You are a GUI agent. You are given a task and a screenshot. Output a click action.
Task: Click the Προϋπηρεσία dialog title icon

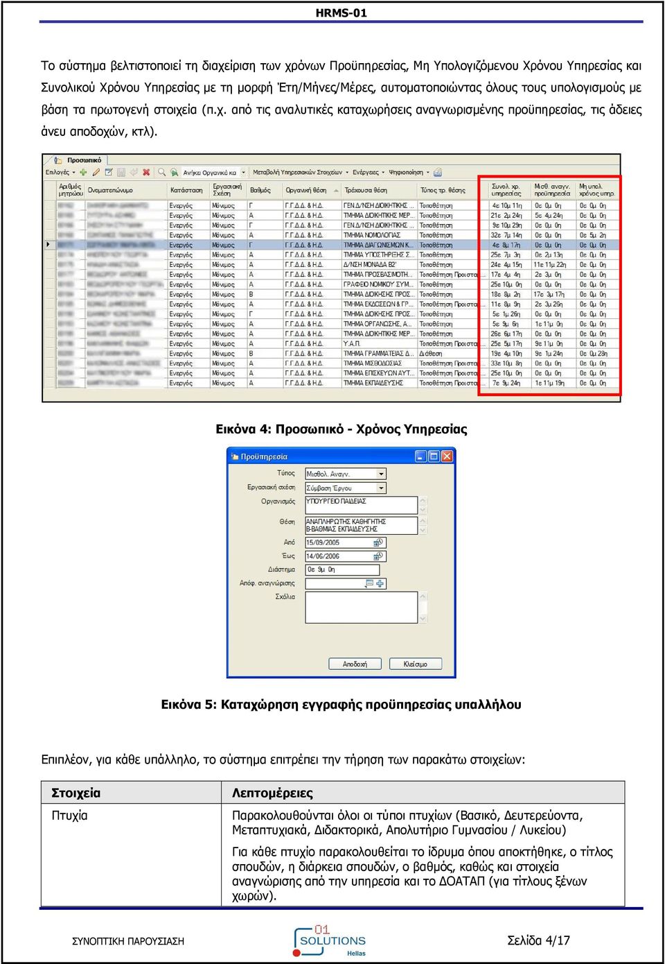pyautogui.click(x=235, y=456)
